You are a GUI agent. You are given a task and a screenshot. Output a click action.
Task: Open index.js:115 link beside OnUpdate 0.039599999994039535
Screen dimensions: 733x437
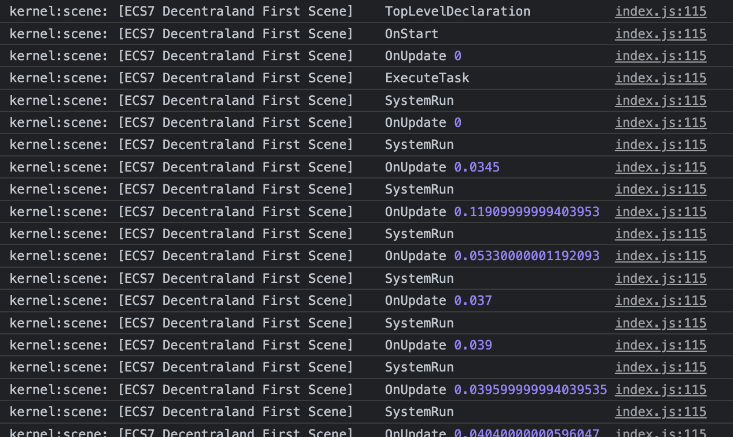(660, 389)
